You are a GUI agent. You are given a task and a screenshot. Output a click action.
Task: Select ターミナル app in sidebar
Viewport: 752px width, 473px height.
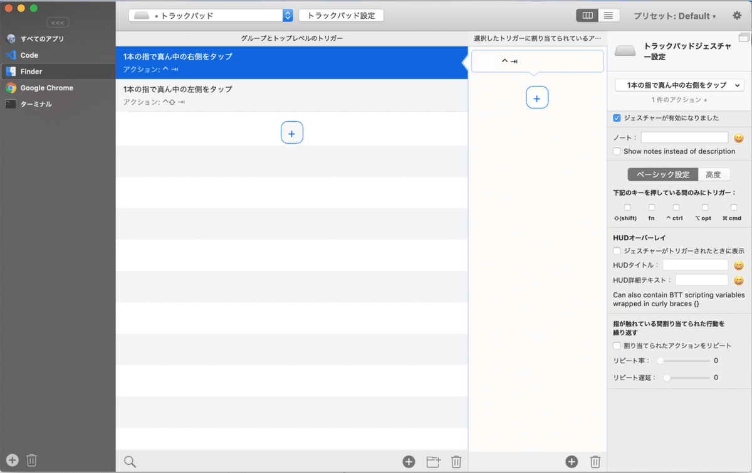click(x=58, y=104)
